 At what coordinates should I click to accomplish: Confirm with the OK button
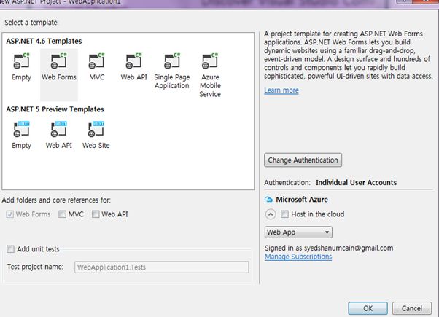tap(368, 308)
